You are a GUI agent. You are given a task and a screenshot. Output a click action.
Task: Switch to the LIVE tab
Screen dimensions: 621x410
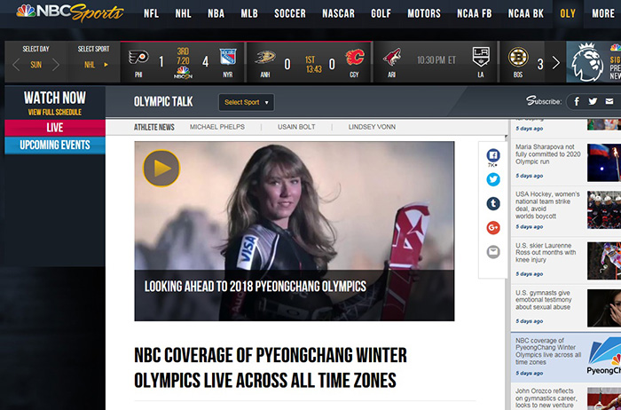tap(55, 128)
